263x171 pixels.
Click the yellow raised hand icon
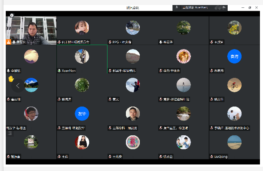click(x=11, y=79)
